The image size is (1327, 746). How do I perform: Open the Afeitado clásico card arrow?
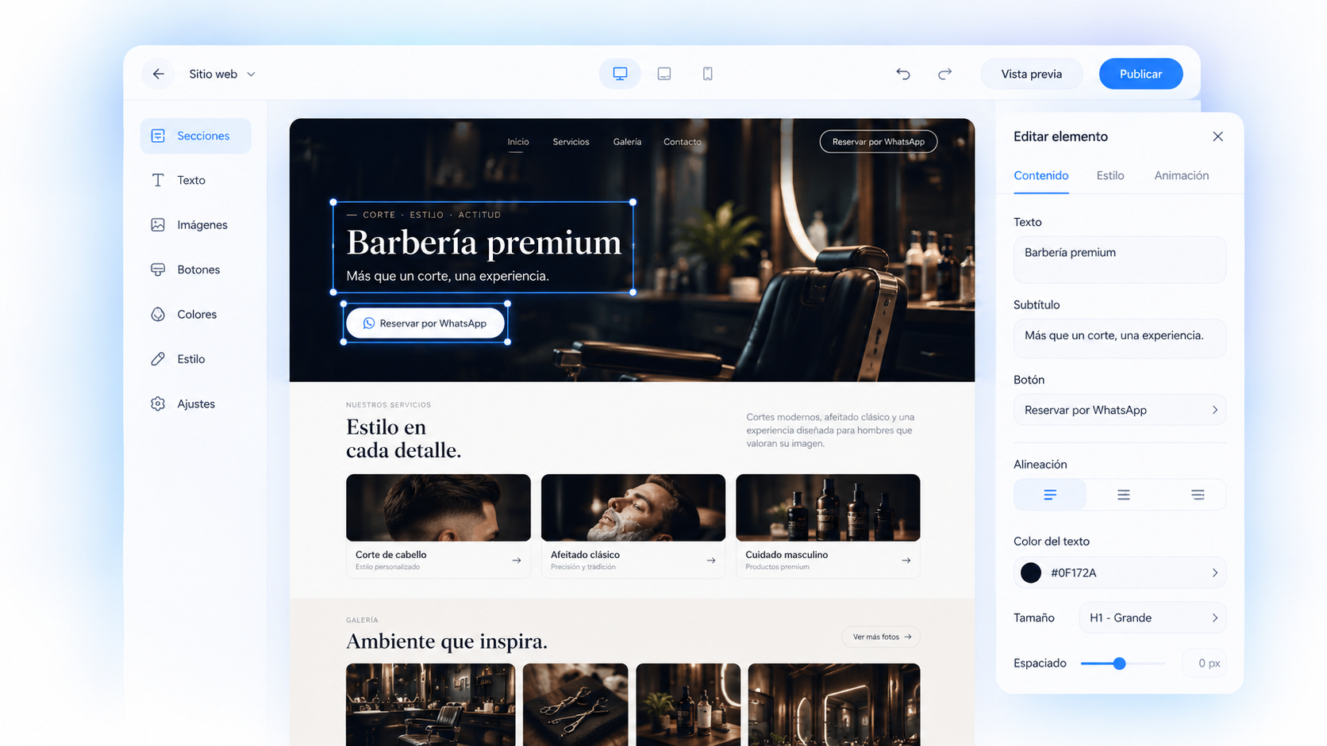[x=710, y=560]
